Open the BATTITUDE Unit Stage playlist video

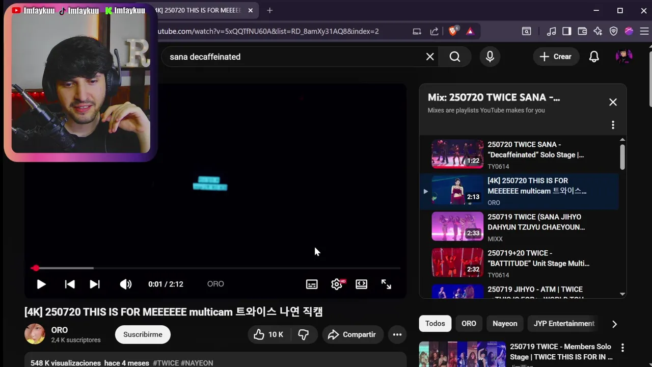[519, 264]
